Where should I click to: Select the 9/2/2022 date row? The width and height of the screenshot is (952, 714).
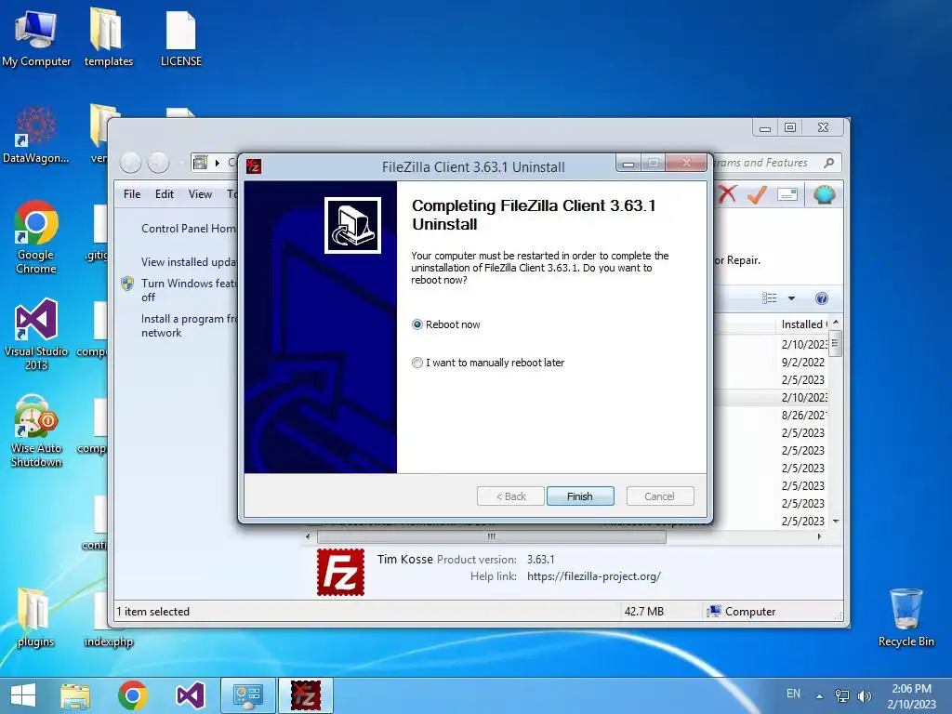[802, 362]
